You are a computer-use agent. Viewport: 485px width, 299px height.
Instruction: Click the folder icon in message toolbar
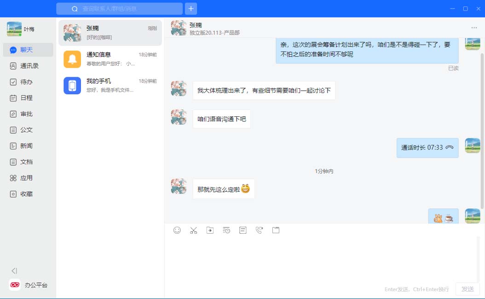[x=276, y=230]
